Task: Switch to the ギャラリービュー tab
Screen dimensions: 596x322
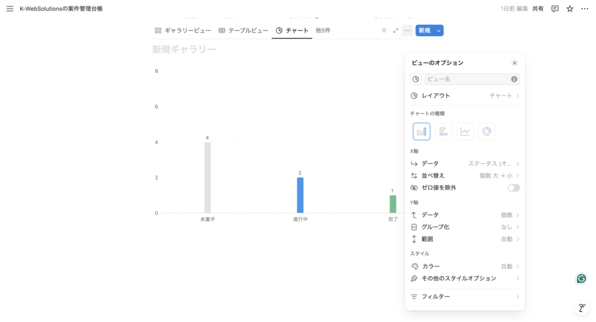Action: click(x=182, y=30)
